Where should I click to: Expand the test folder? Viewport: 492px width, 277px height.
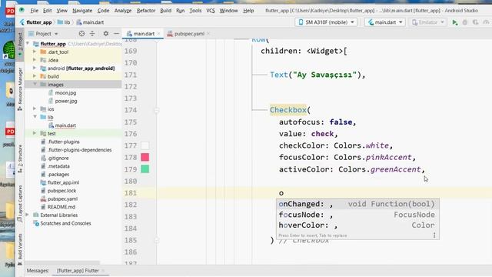click(35, 133)
